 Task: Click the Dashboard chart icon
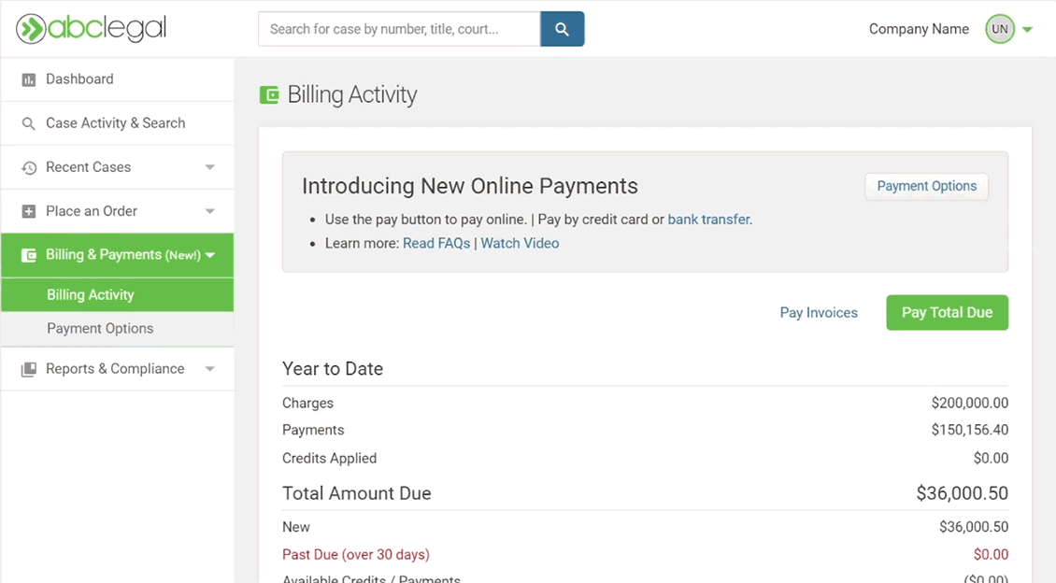[29, 80]
